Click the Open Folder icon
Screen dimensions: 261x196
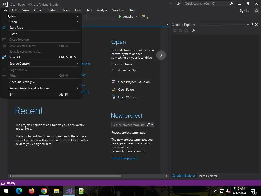click(x=113, y=90)
